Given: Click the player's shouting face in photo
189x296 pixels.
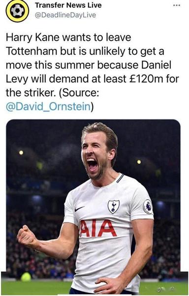Looking at the screenshot, I should coord(95,156).
